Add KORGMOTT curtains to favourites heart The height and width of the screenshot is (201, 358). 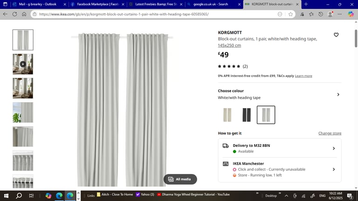(x=336, y=35)
